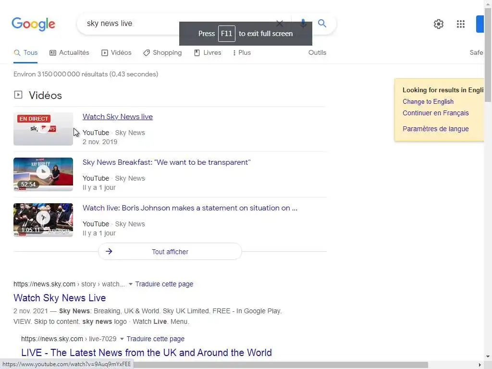Click the vertical scrollbar thumb
Image resolution: width=492 pixels, height=369 pixels.
pos(488,55)
